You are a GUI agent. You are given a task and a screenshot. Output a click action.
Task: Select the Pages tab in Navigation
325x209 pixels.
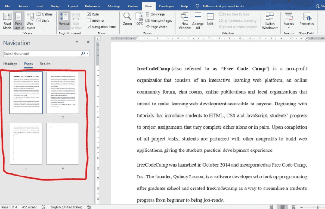pos(28,64)
